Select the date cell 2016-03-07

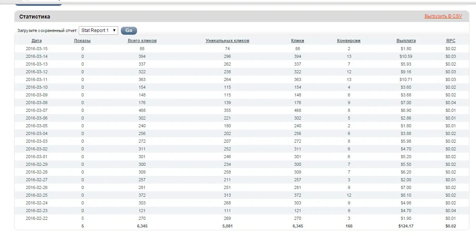tap(37, 110)
